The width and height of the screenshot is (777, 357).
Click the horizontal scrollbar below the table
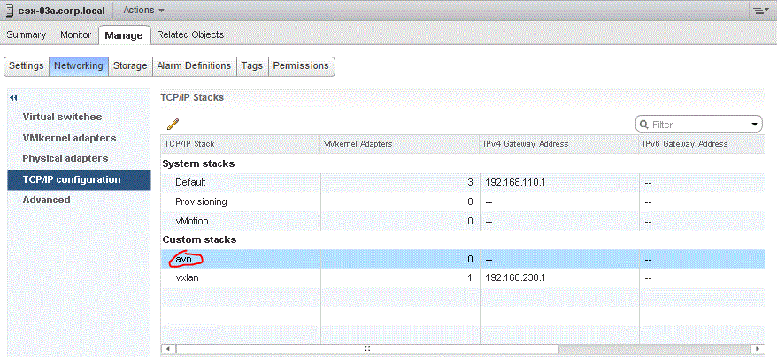(367, 349)
